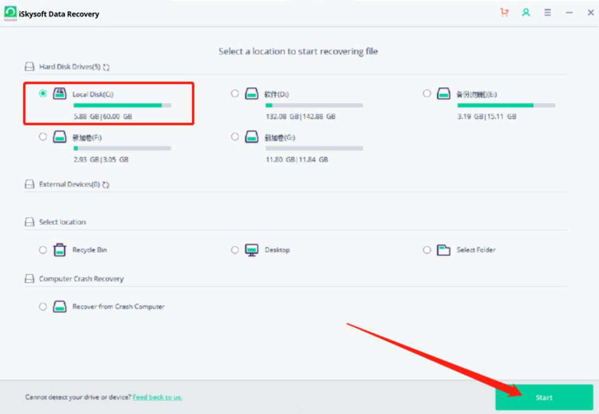Click the iSkysoft Data Recovery logo
The image size is (599, 414).
pyautogui.click(x=10, y=13)
